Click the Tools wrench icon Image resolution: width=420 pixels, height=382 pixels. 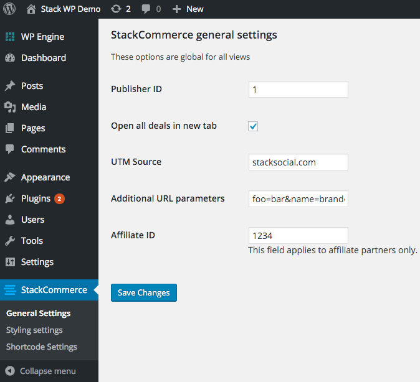point(10,241)
